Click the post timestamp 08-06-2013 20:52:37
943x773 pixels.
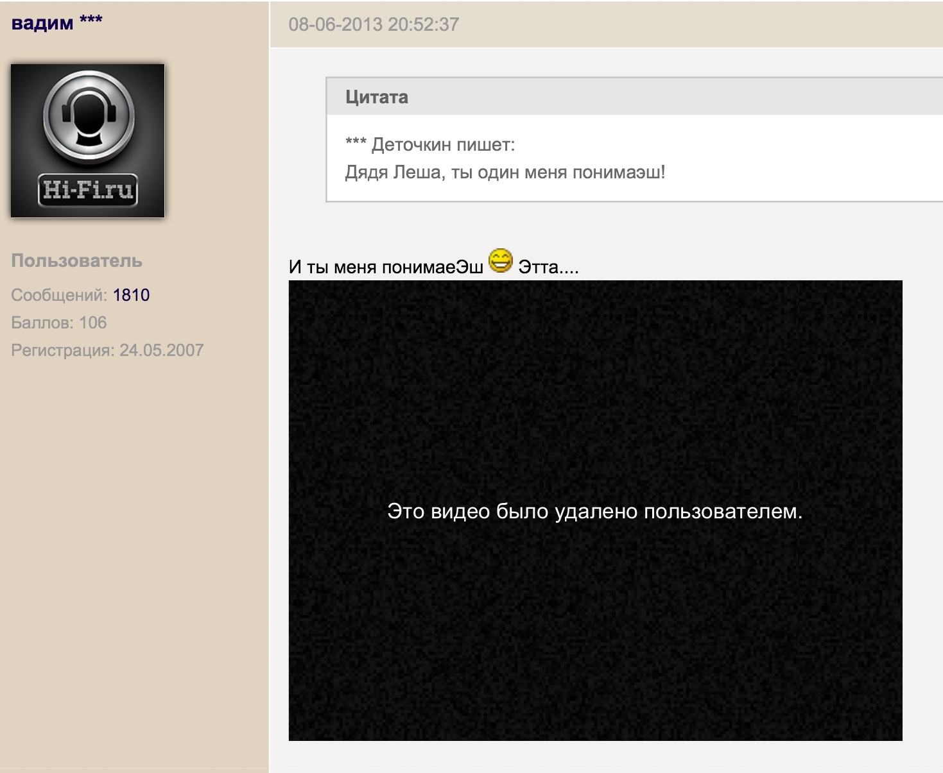[374, 24]
